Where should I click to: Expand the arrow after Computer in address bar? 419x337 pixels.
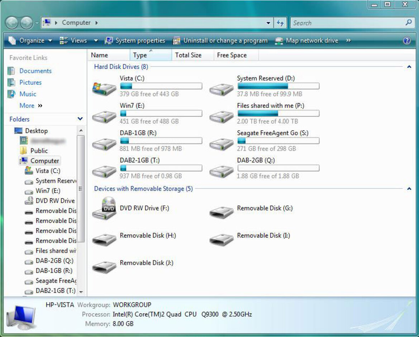pyautogui.click(x=97, y=23)
